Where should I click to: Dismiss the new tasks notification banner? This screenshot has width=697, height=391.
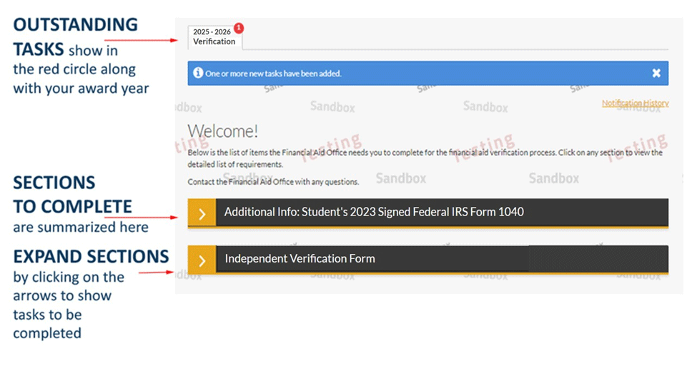coord(656,73)
